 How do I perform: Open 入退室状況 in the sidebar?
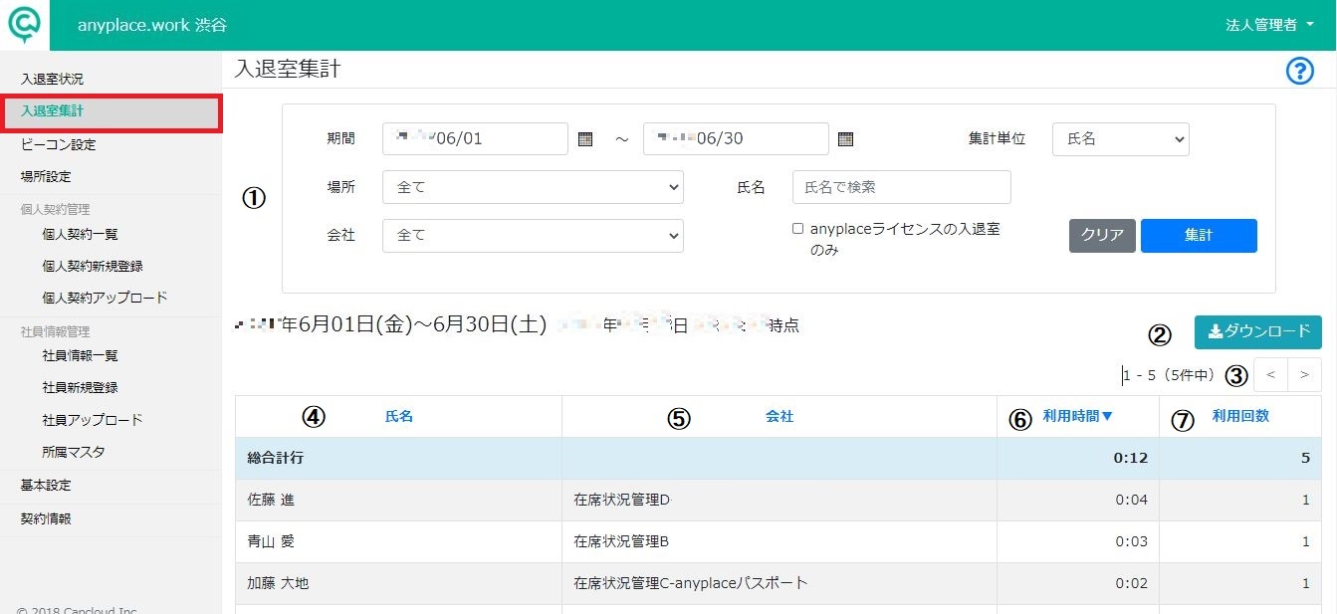[53, 79]
